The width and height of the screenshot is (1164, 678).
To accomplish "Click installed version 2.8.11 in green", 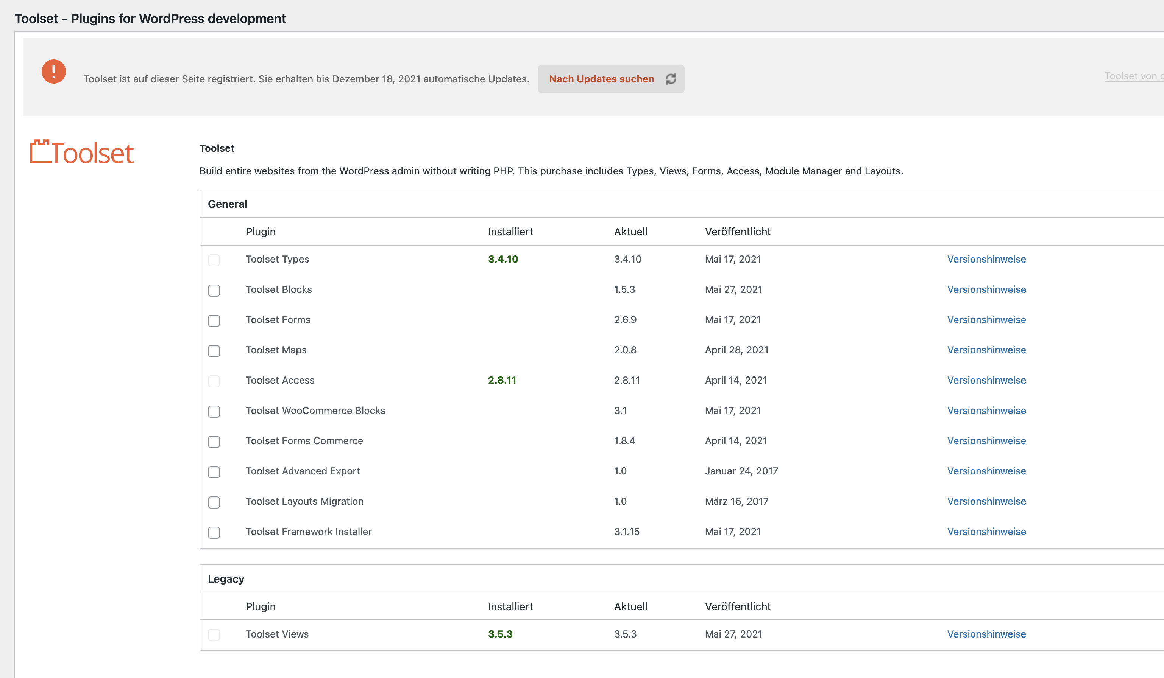I will [x=502, y=380].
